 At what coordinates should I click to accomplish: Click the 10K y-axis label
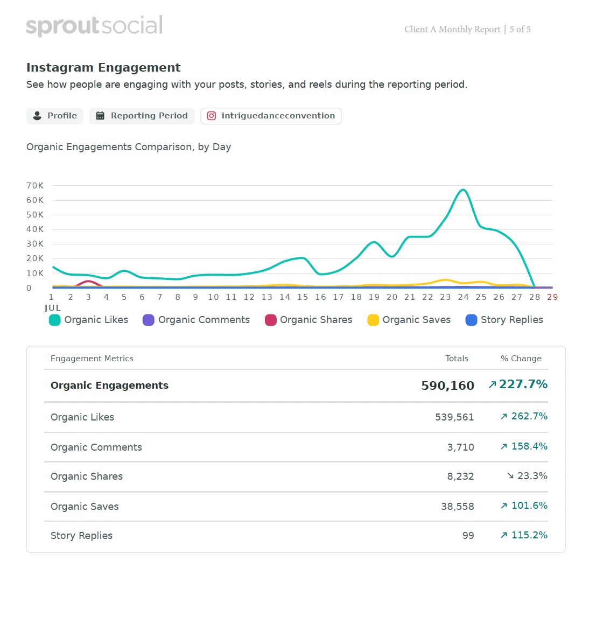click(35, 274)
